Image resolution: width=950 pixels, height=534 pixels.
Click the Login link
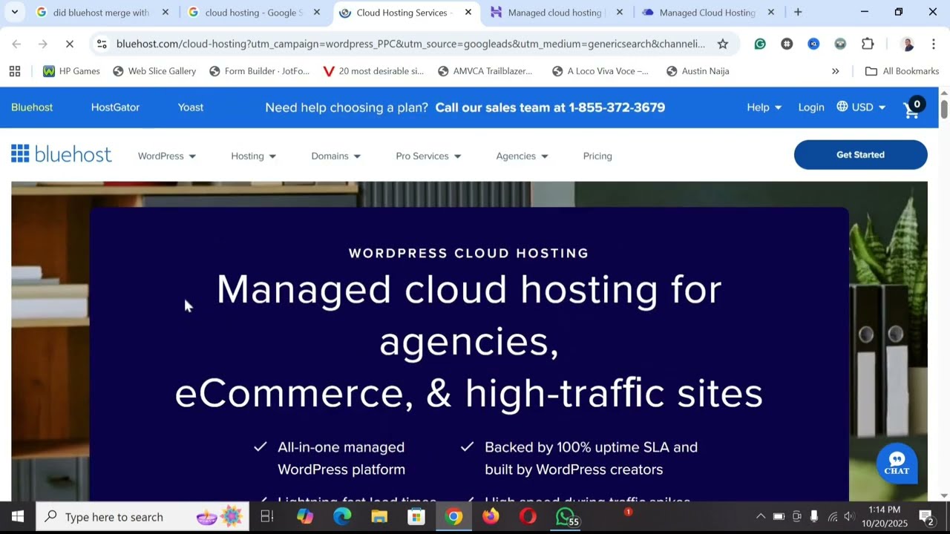click(x=811, y=108)
